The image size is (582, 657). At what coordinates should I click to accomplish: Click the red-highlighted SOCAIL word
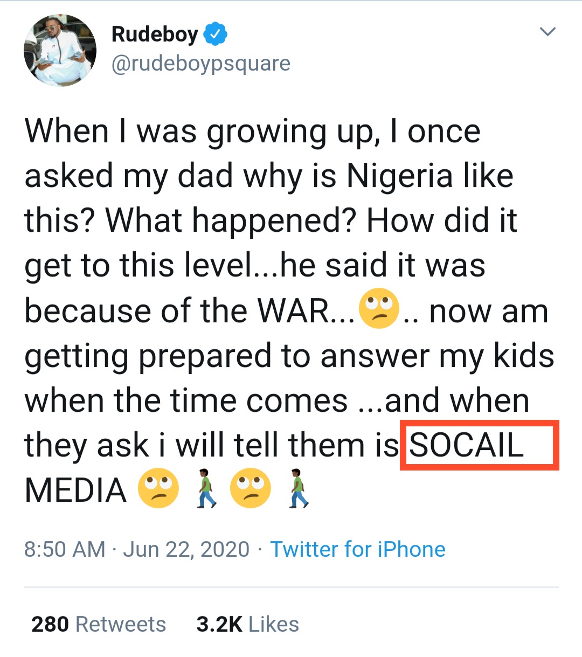(467, 446)
